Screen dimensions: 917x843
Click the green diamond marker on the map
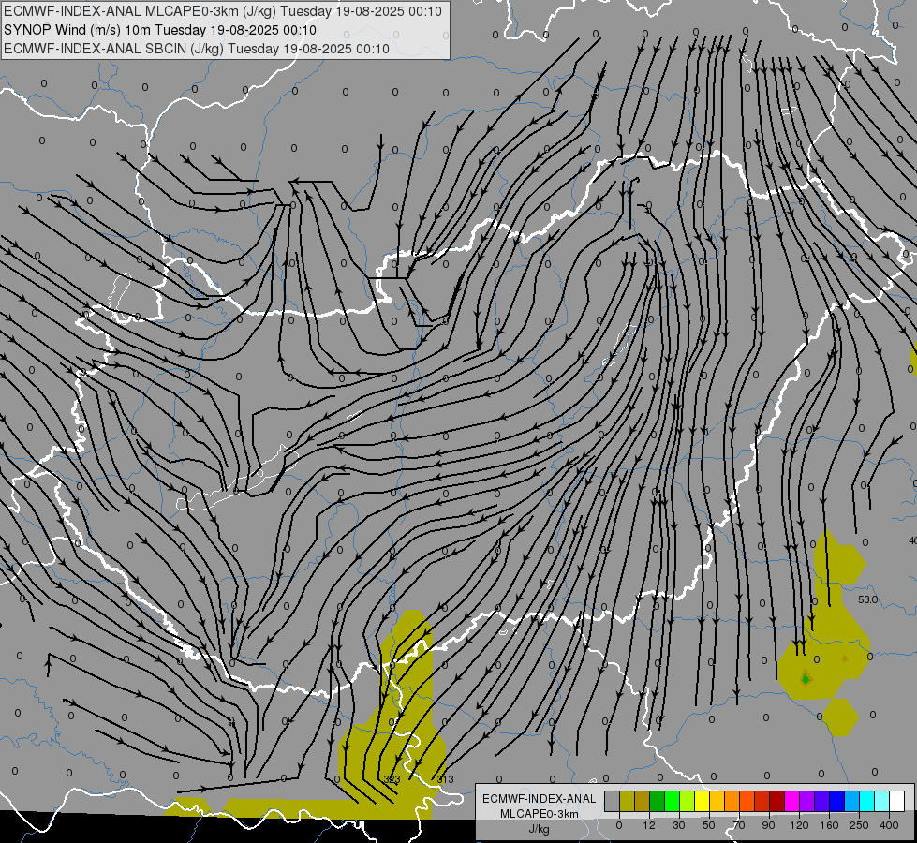click(x=806, y=679)
